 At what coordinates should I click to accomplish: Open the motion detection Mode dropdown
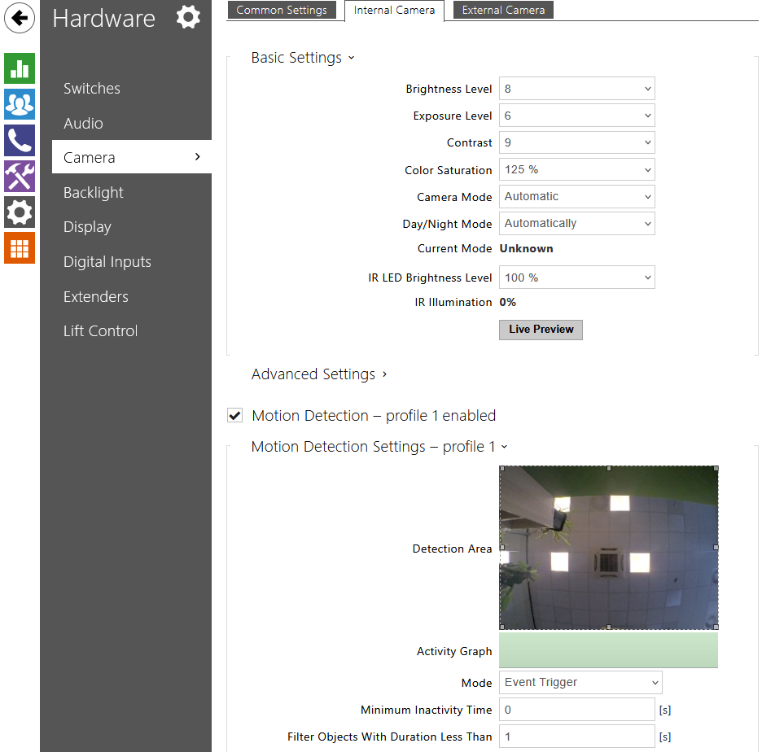pyautogui.click(x=580, y=683)
